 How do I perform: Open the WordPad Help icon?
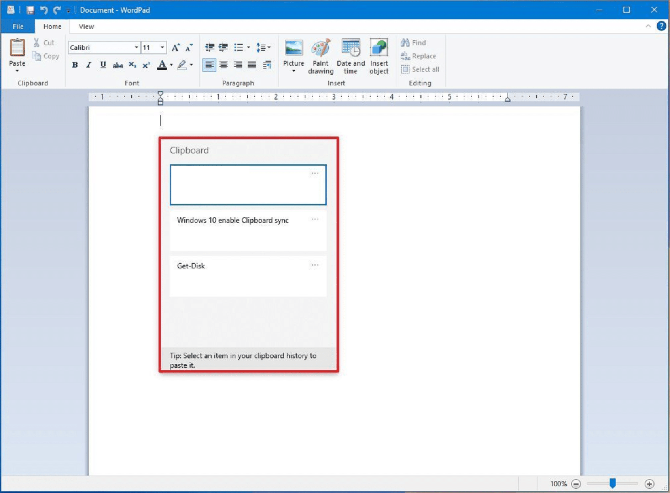pyautogui.click(x=661, y=26)
